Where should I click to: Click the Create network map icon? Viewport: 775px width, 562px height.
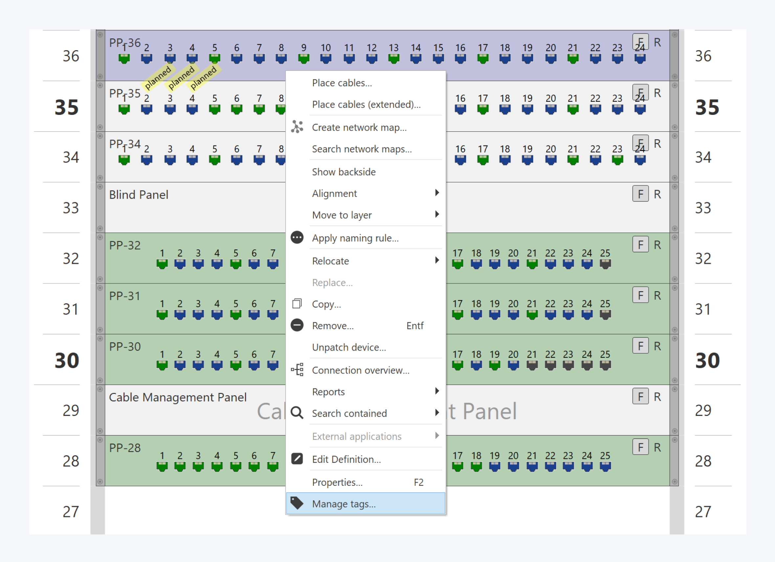click(297, 127)
